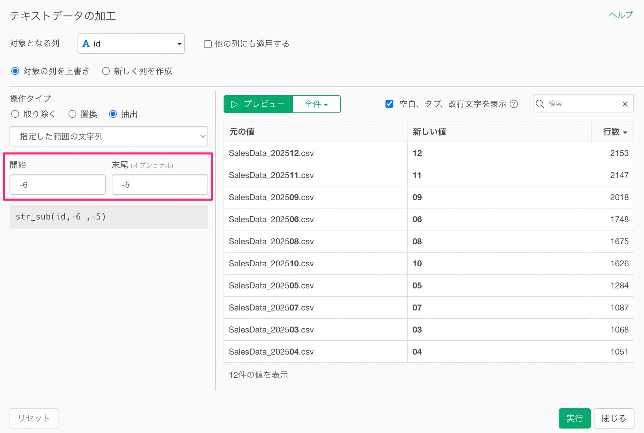Click the column type A icon
The image size is (644, 433).
(x=86, y=44)
